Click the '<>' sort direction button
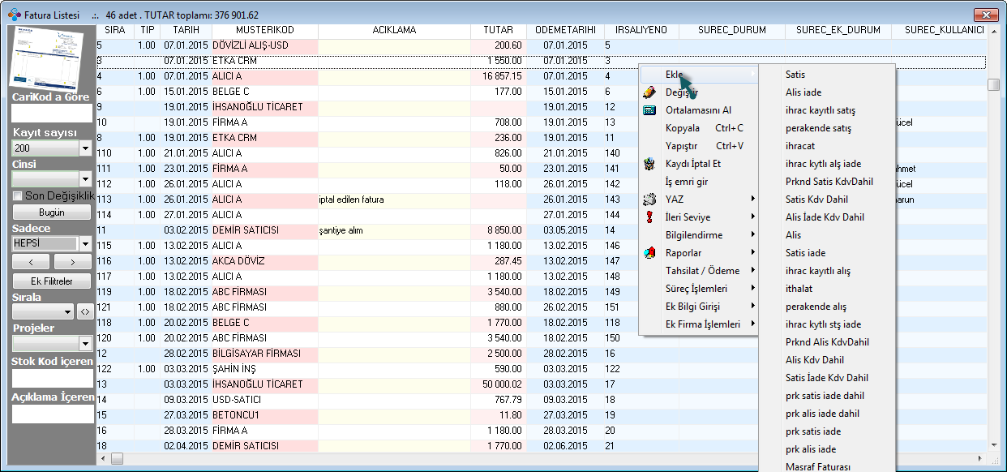The height and width of the screenshot is (472, 1007). (84, 311)
